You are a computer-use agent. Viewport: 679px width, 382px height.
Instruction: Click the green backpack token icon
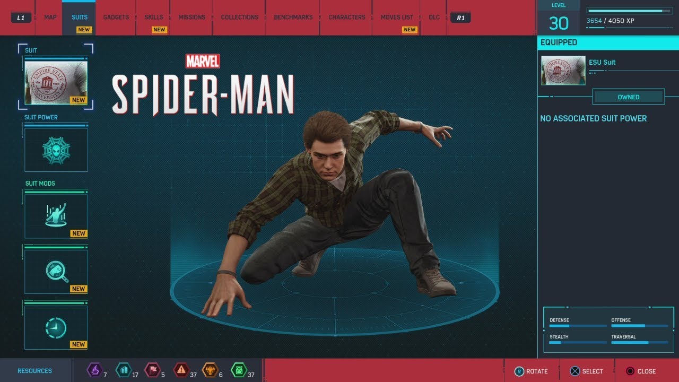click(x=239, y=370)
